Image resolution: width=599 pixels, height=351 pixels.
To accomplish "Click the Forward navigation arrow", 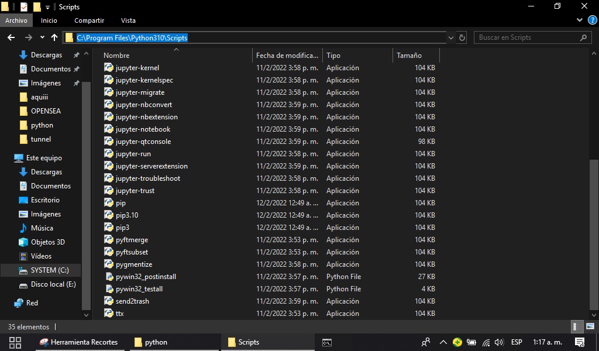I will click(28, 37).
